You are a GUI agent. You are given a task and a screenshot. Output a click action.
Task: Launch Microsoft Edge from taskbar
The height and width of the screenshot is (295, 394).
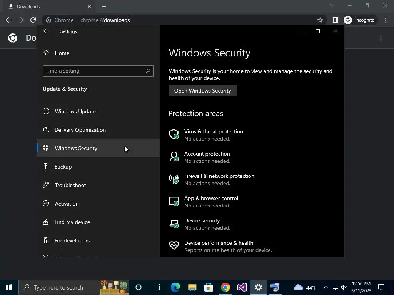click(175, 287)
